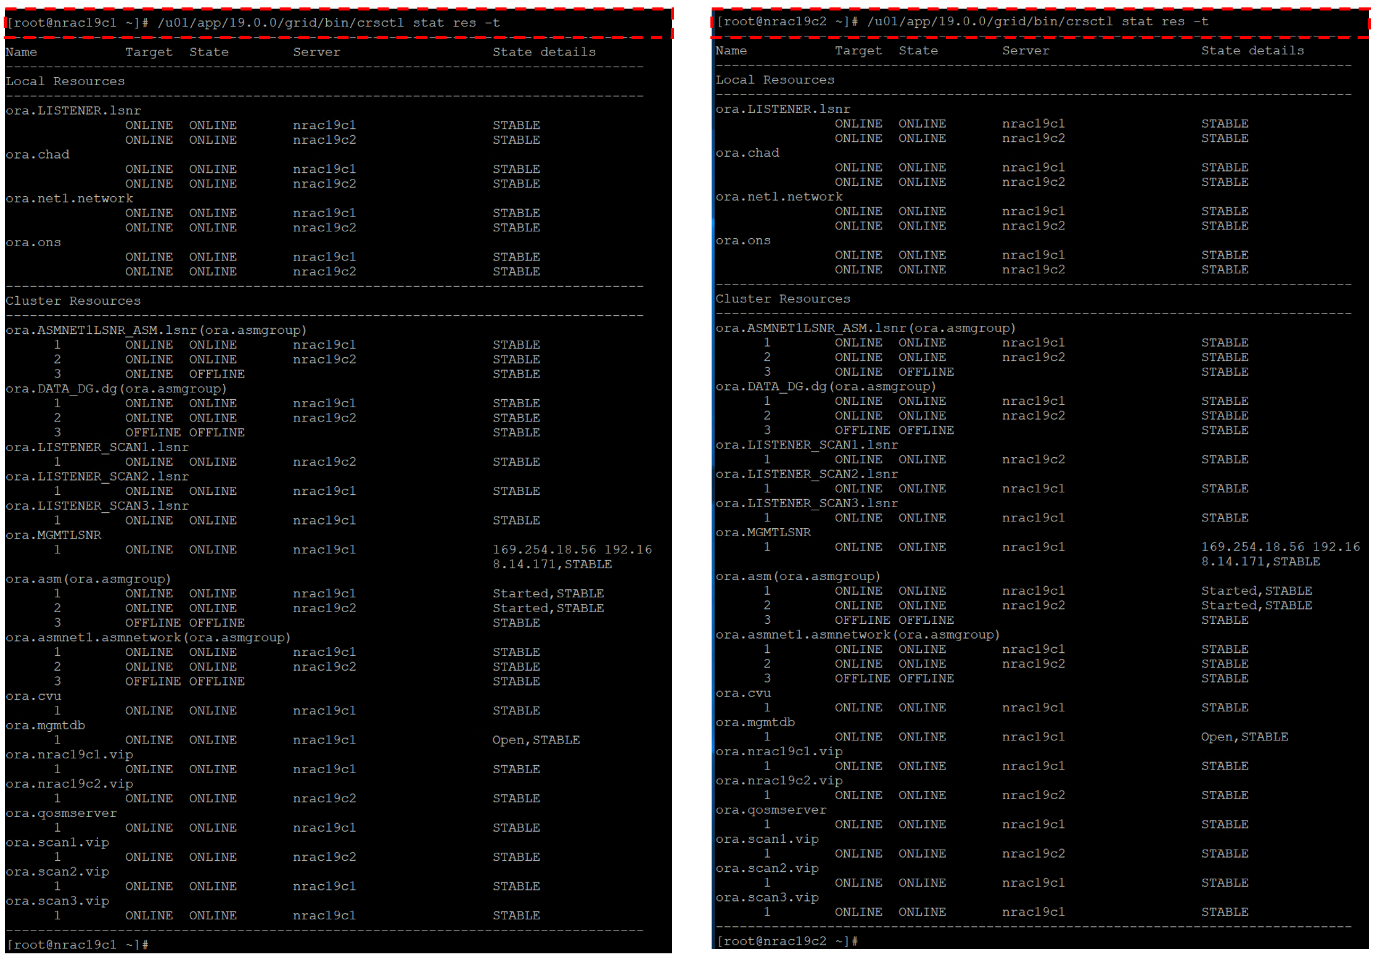Screen dimensions: 1377x957
Task: Click ora.scan3.vip resource in right terminal
Action: [767, 897]
